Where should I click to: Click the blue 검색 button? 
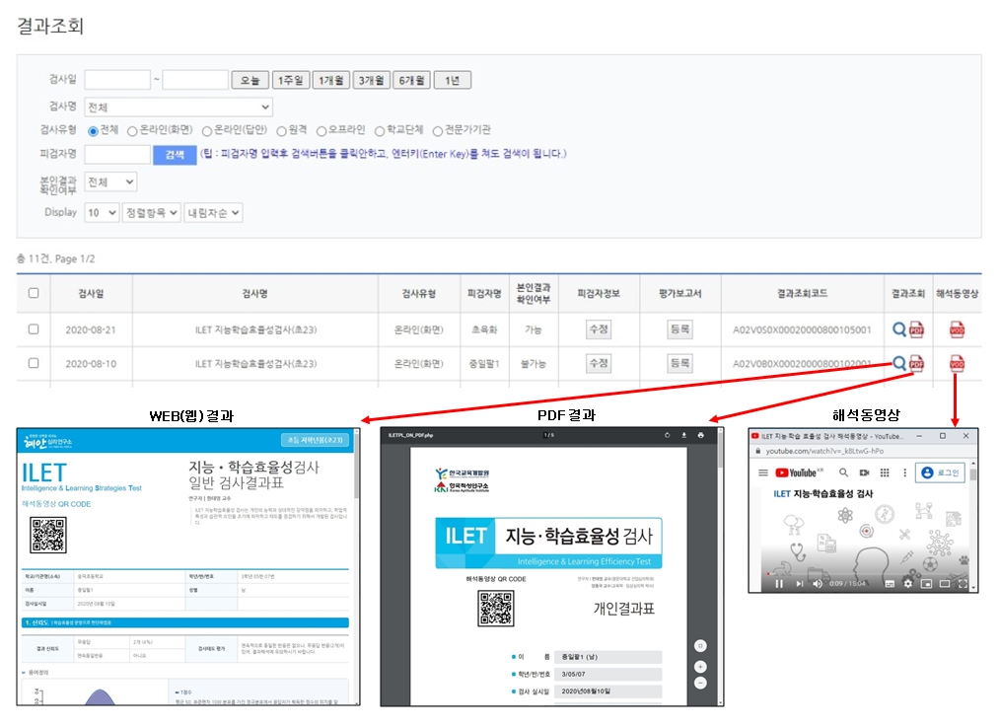pos(175,154)
